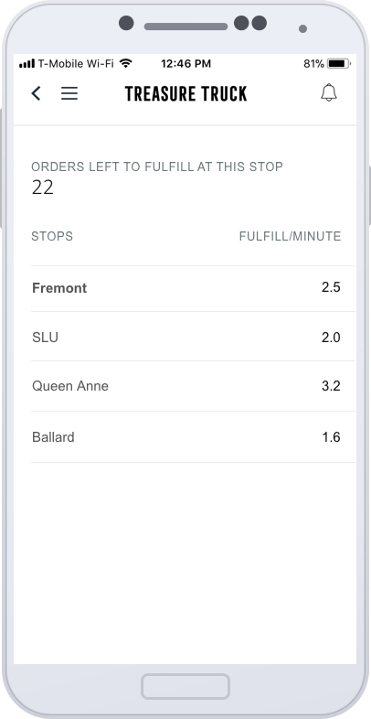Tap the back arrow icon
Screen dimensions: 371x719
[x=36, y=93]
